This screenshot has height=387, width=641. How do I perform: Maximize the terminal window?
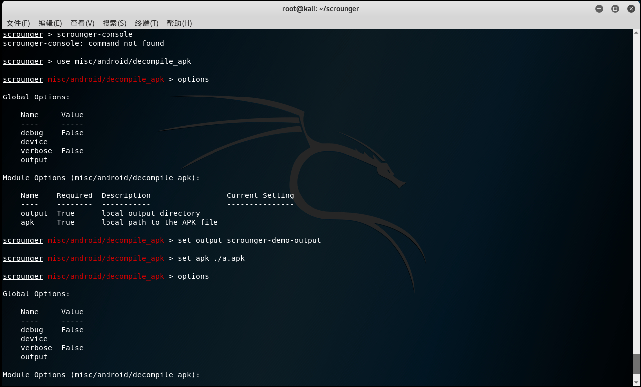point(615,9)
